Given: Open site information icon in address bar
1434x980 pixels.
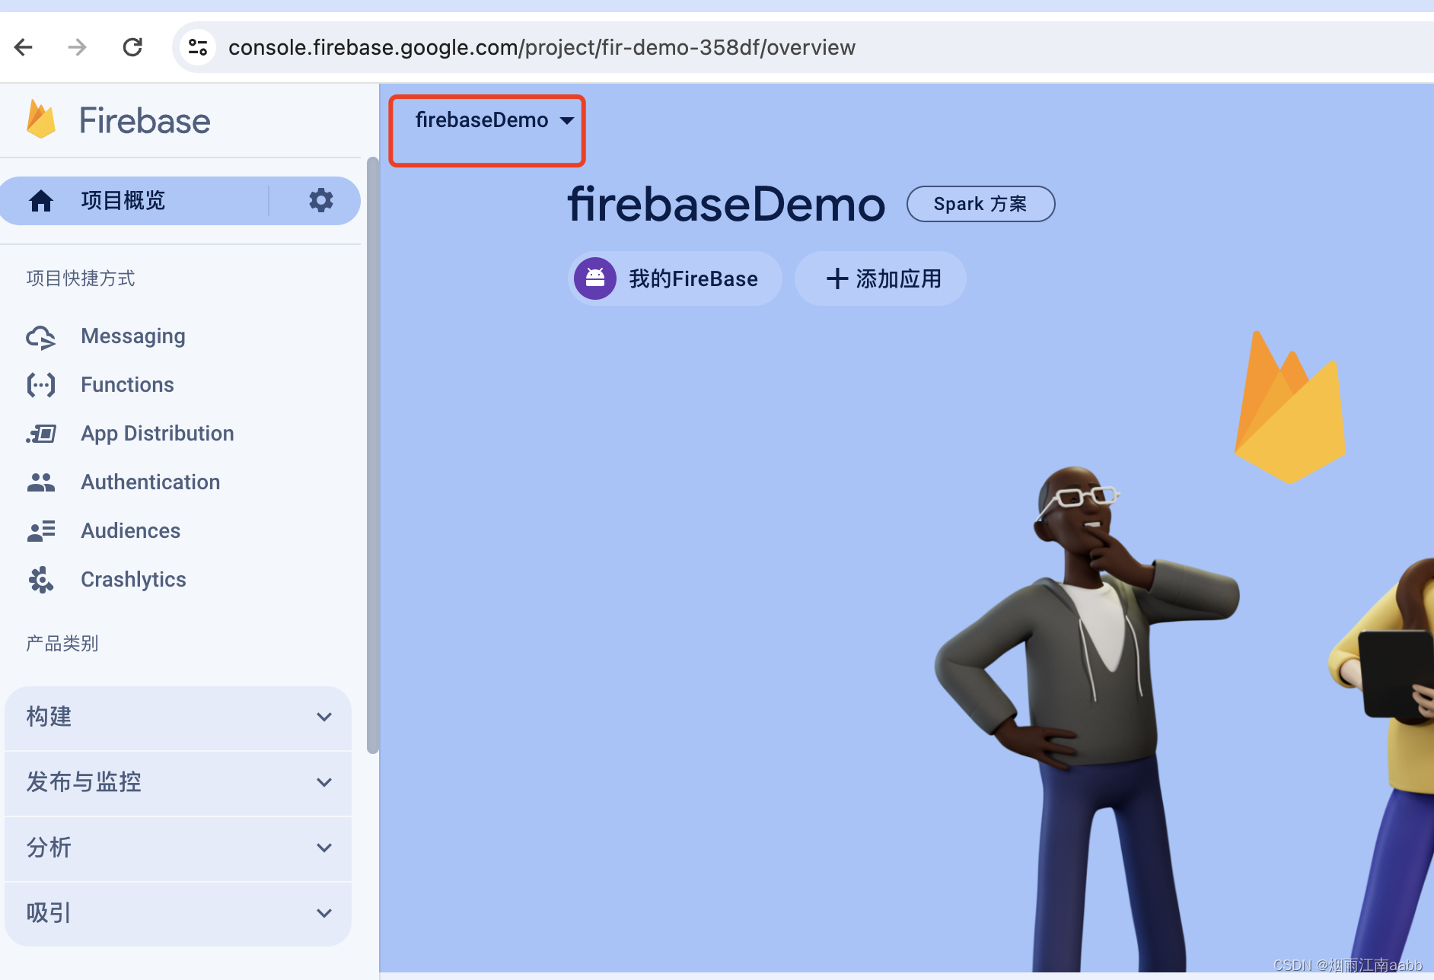Looking at the screenshot, I should tap(198, 47).
